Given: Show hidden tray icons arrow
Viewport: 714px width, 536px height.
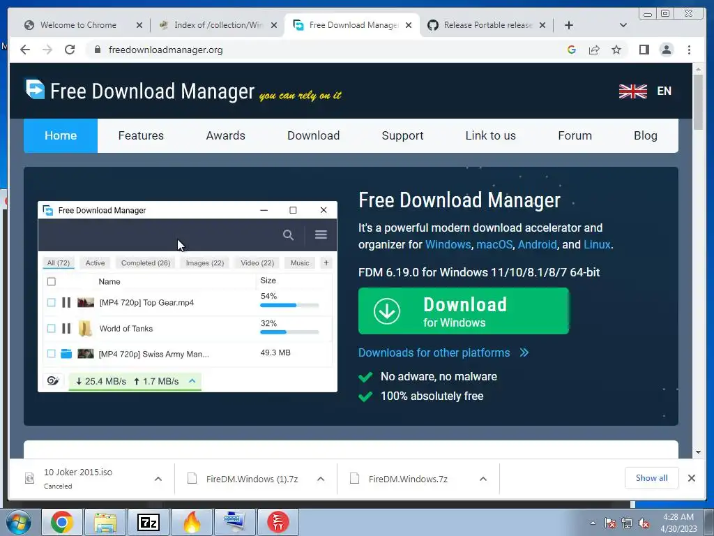Looking at the screenshot, I should [593, 523].
